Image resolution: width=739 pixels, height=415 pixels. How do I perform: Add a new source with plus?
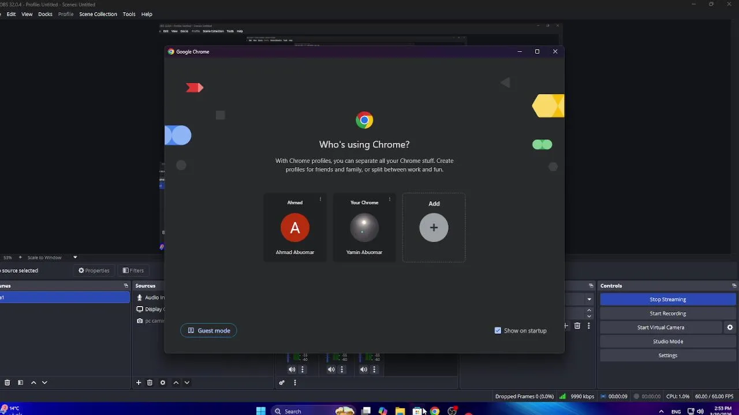pos(139,383)
